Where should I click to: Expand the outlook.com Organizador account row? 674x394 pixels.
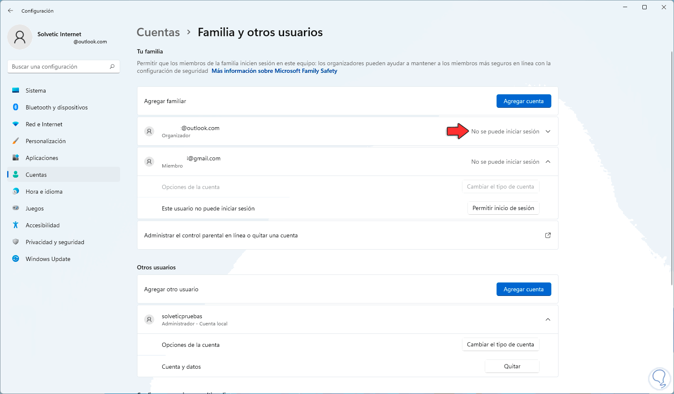click(x=548, y=131)
